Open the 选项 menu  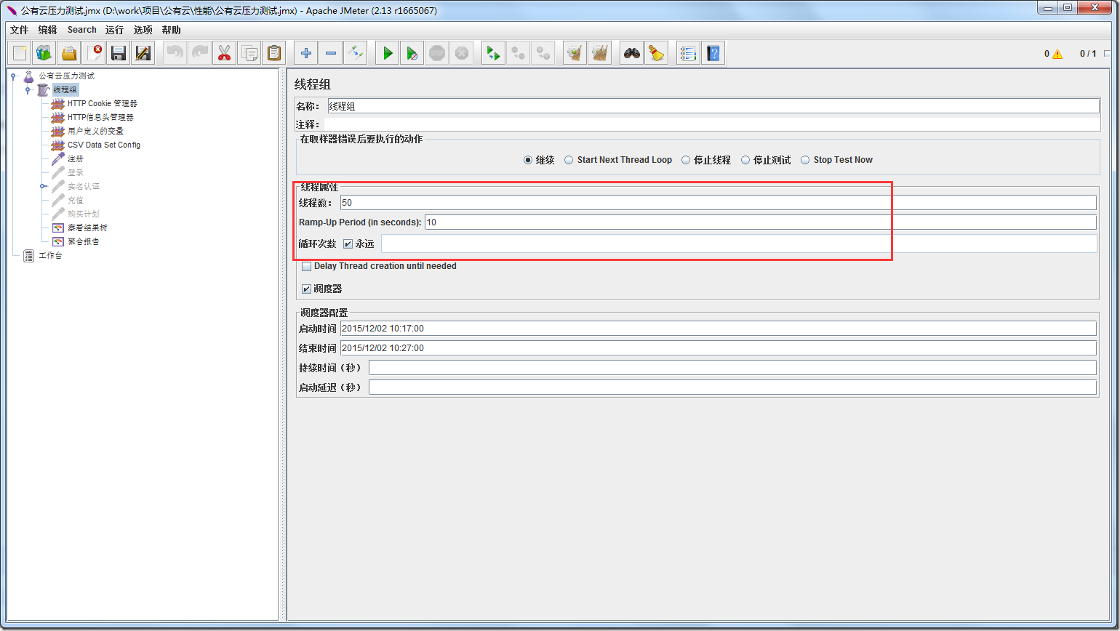pyautogui.click(x=143, y=30)
